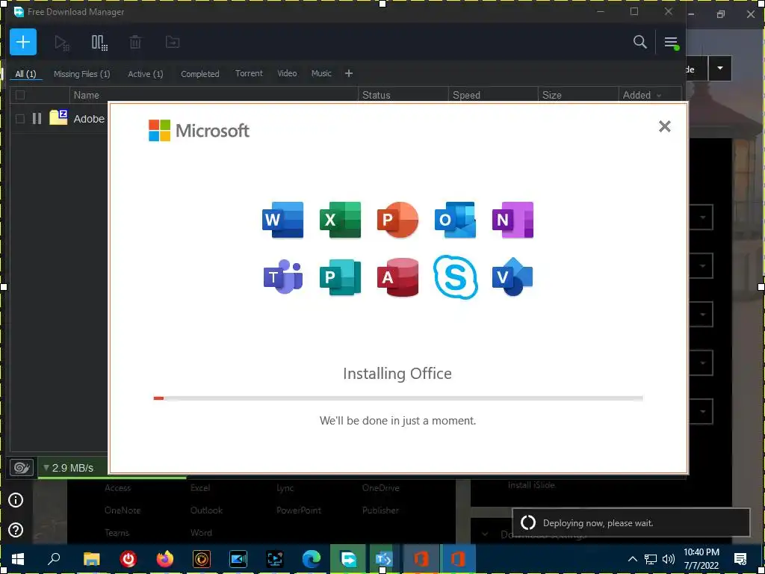Image resolution: width=765 pixels, height=574 pixels.
Task: Open the Windows Start menu
Action: point(18,559)
